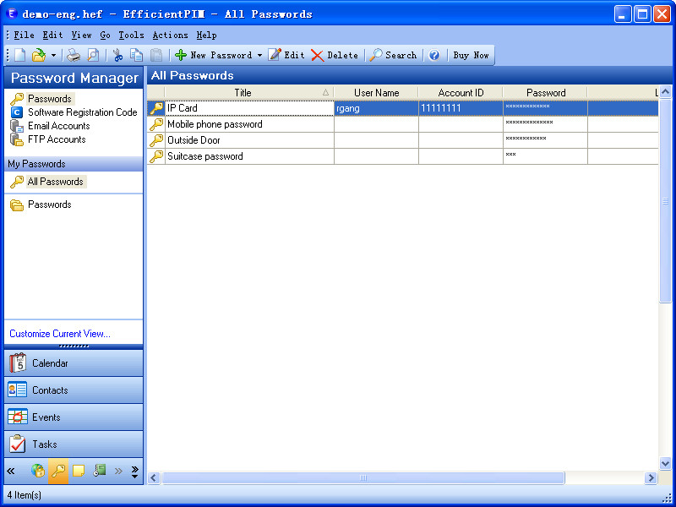
Task: Click key icon of Mobile phone password
Action: pos(156,124)
